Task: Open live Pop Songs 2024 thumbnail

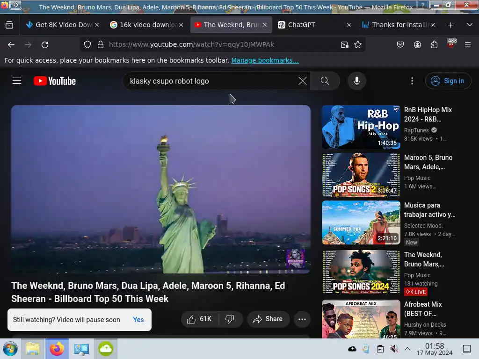Action: pos(361,272)
